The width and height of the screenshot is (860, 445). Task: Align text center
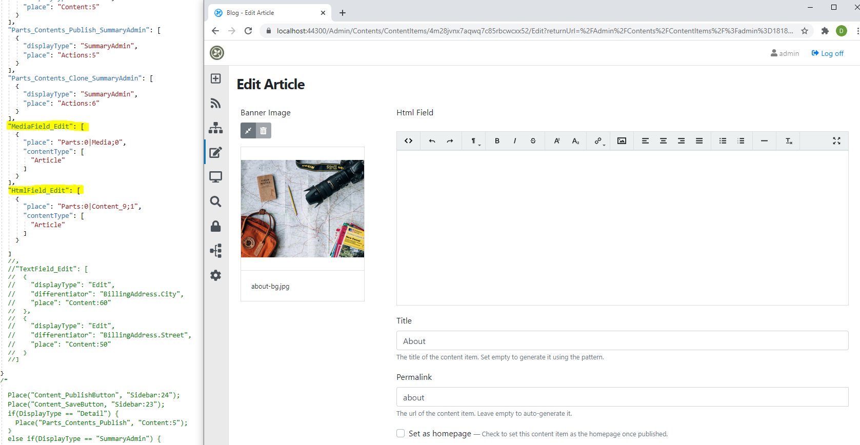tap(663, 141)
